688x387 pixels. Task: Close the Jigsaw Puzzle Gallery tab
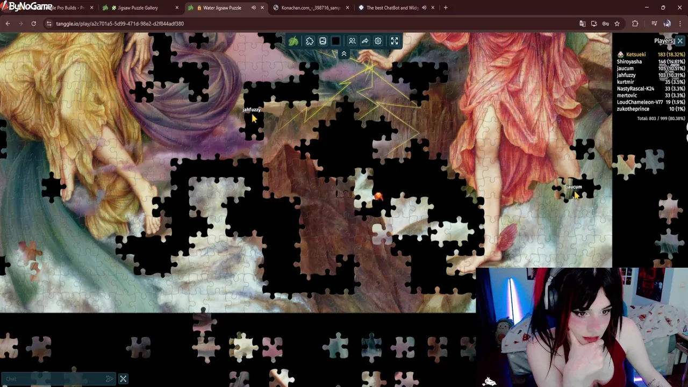tap(177, 8)
